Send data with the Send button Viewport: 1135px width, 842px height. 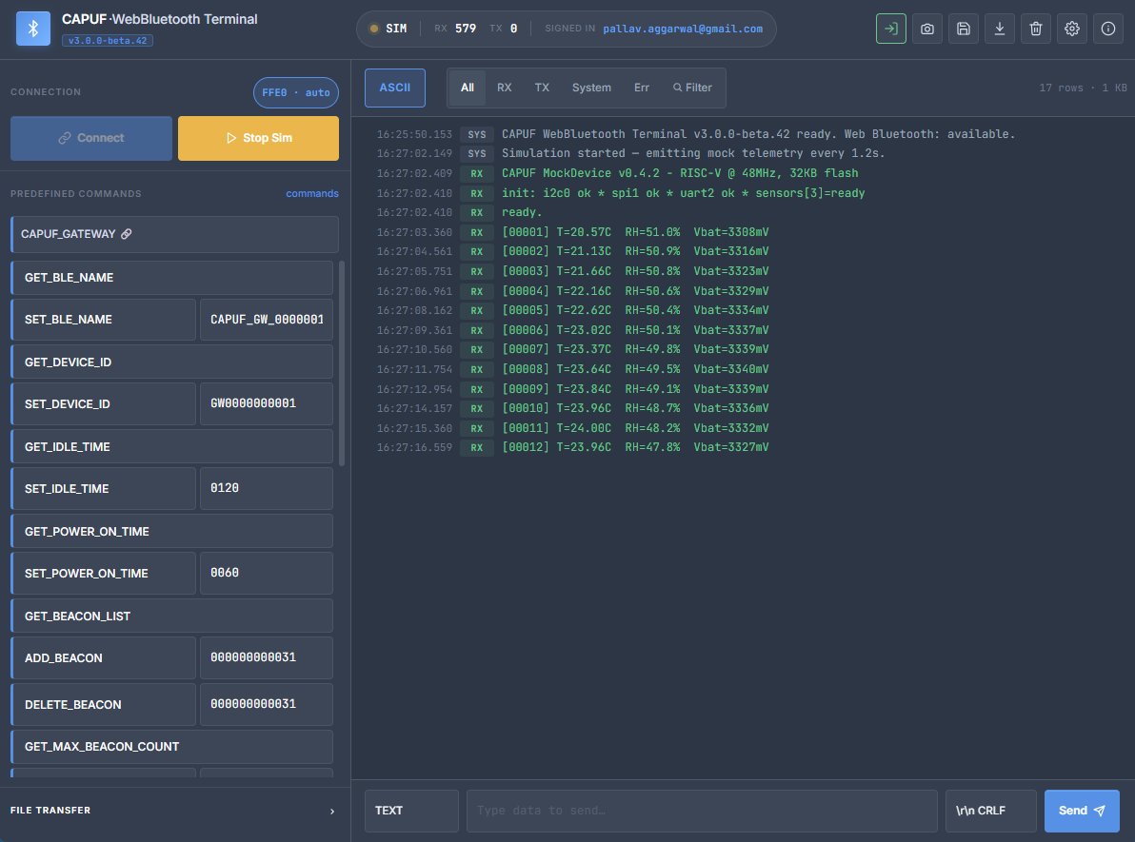(1082, 811)
